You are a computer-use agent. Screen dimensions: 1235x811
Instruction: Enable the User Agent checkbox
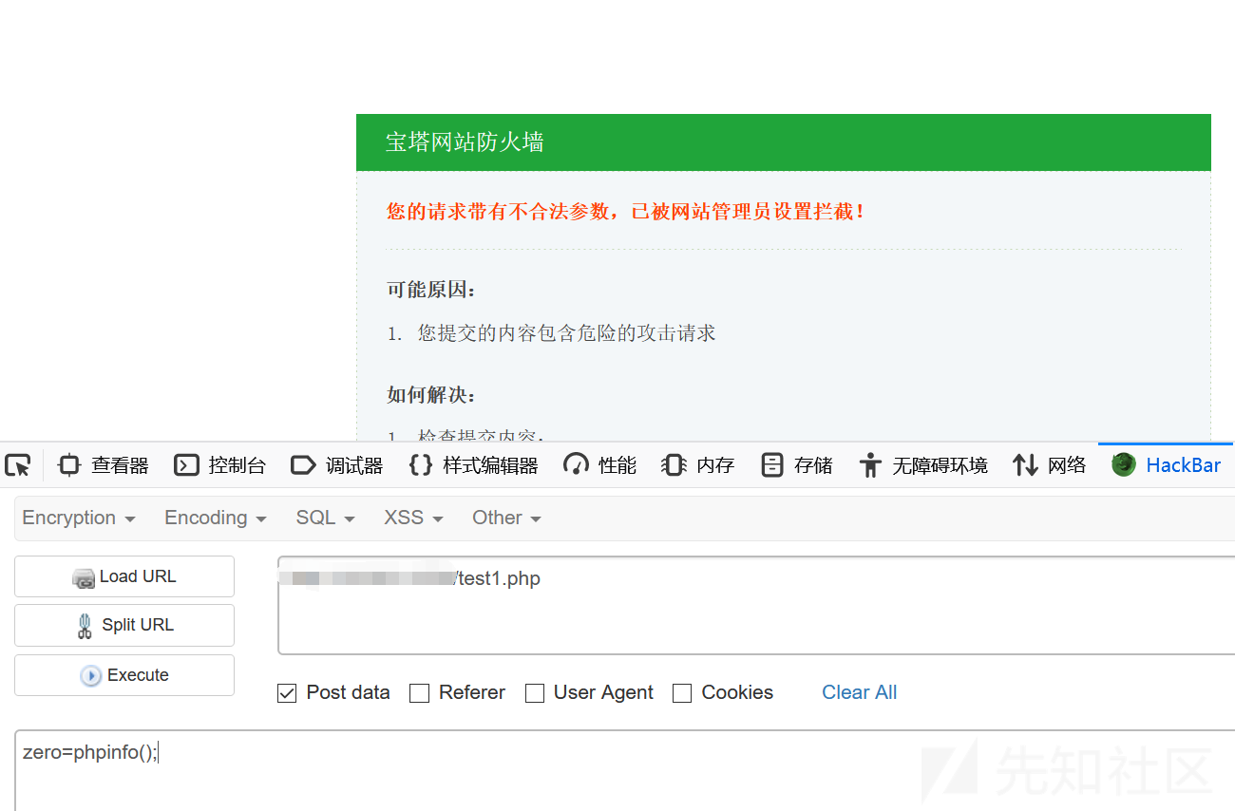click(x=535, y=693)
